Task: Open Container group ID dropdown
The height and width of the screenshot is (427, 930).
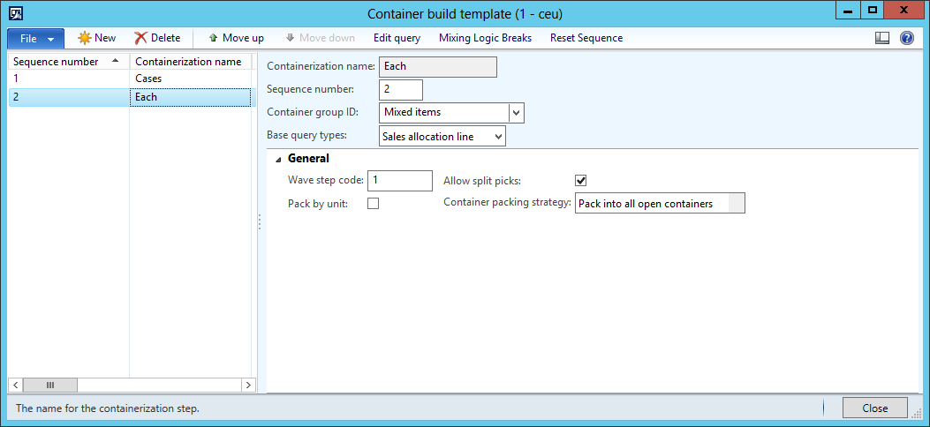Action: point(517,113)
